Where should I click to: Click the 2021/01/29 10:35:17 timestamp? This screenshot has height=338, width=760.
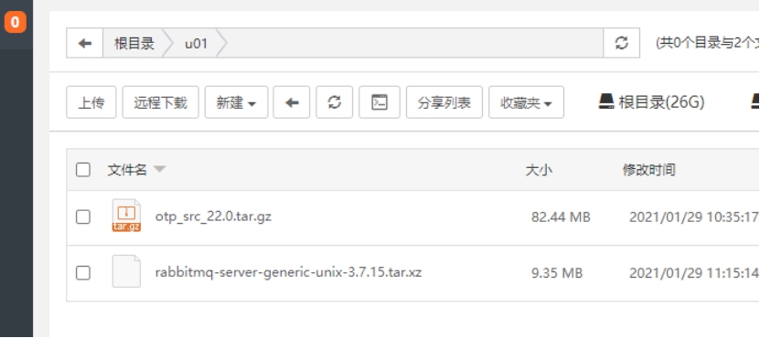pos(694,217)
